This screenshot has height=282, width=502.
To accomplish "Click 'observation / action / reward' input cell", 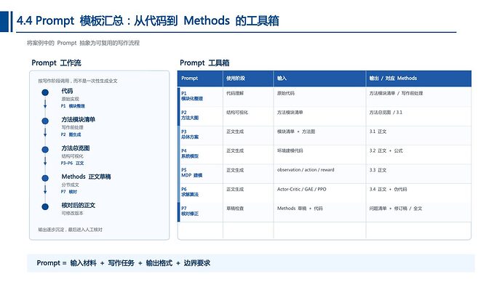I will click(306, 170).
